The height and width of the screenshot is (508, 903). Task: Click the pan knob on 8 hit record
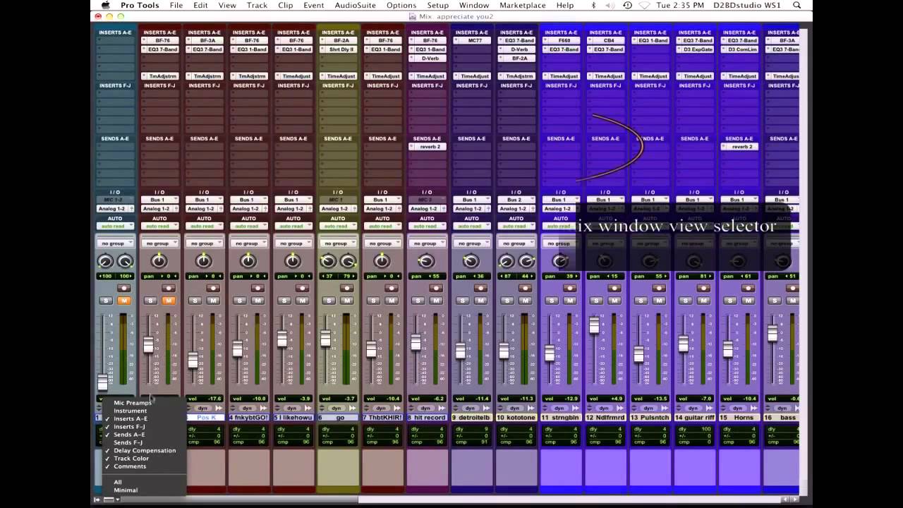click(x=426, y=261)
